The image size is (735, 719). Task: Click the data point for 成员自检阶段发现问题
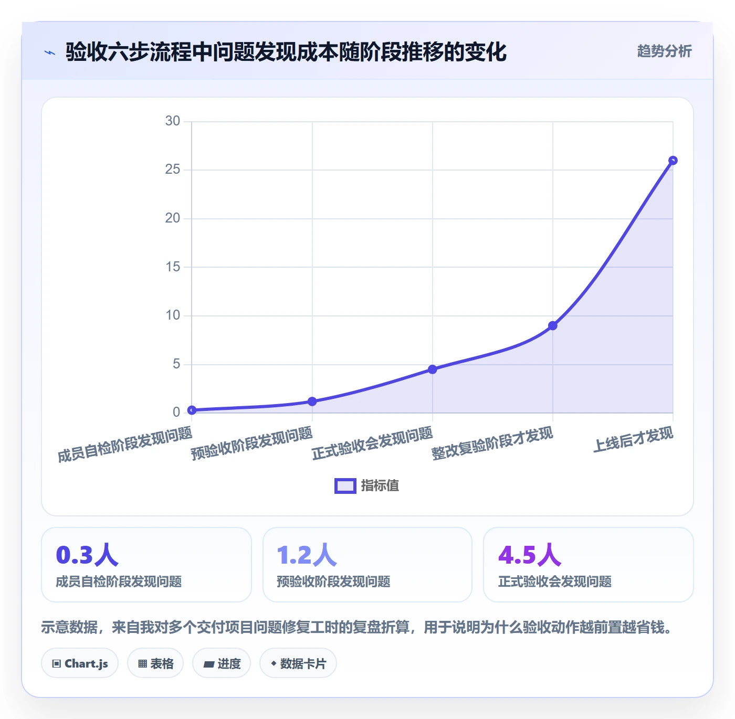click(192, 410)
